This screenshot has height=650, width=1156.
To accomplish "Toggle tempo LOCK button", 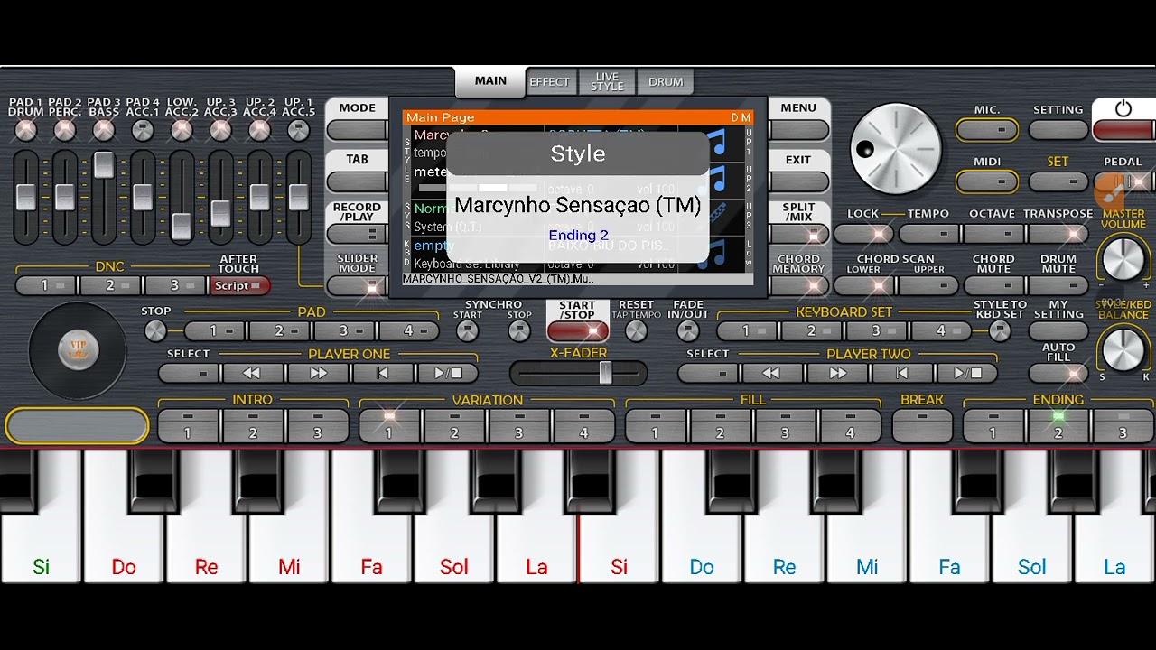I will pyautogui.click(x=863, y=234).
